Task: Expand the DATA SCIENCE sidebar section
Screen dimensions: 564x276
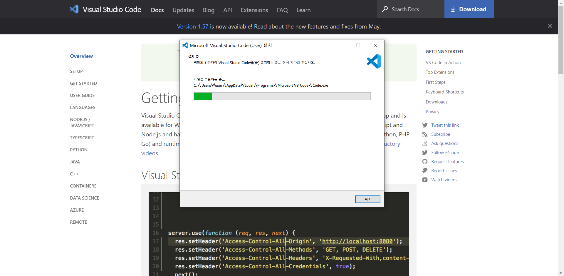Action: click(85, 198)
